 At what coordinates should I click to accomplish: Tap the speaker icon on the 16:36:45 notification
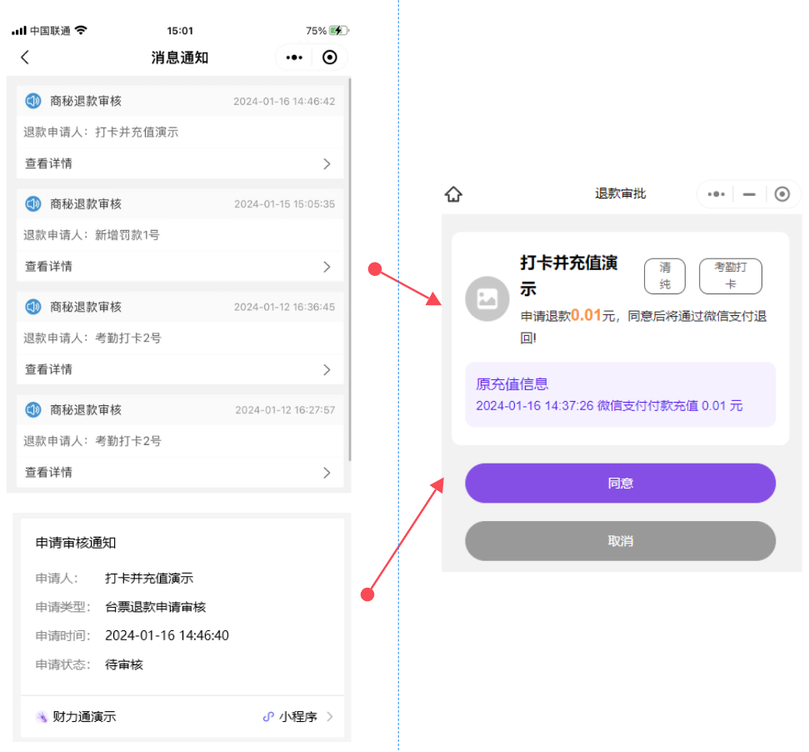click(x=33, y=307)
